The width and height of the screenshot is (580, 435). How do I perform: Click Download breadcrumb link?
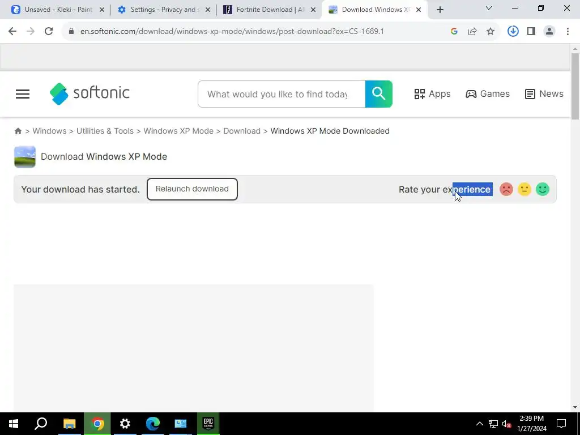click(242, 131)
